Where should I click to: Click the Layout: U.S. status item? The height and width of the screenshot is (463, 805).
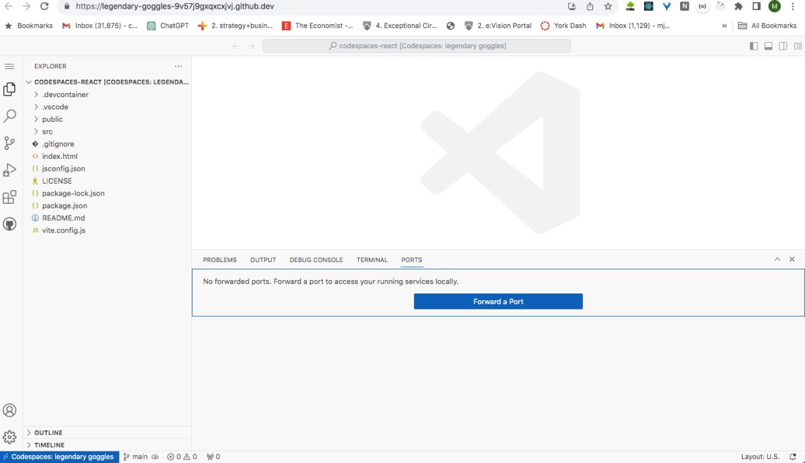[760, 457]
